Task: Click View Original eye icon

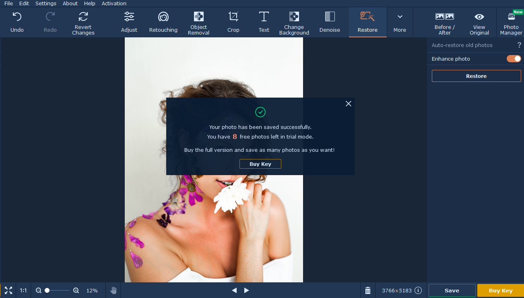Action: pyautogui.click(x=479, y=16)
